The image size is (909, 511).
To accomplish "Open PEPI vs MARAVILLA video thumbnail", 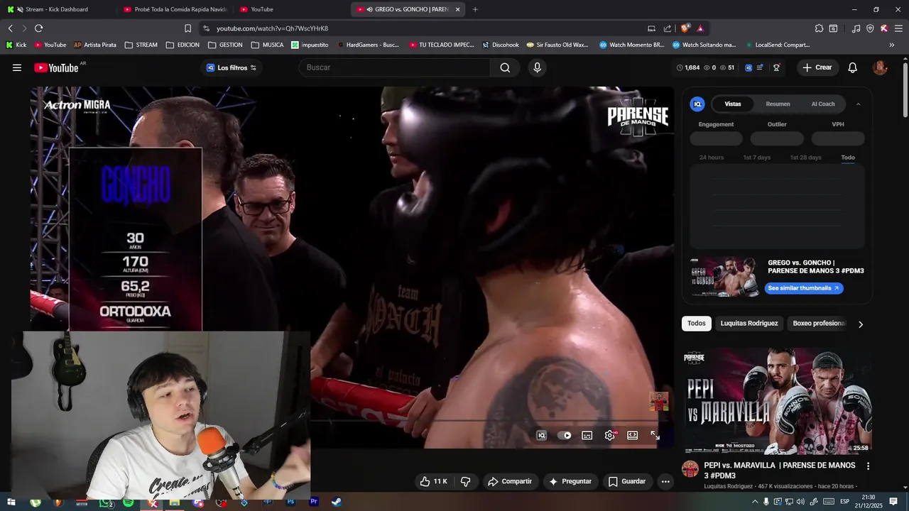I will [777, 401].
